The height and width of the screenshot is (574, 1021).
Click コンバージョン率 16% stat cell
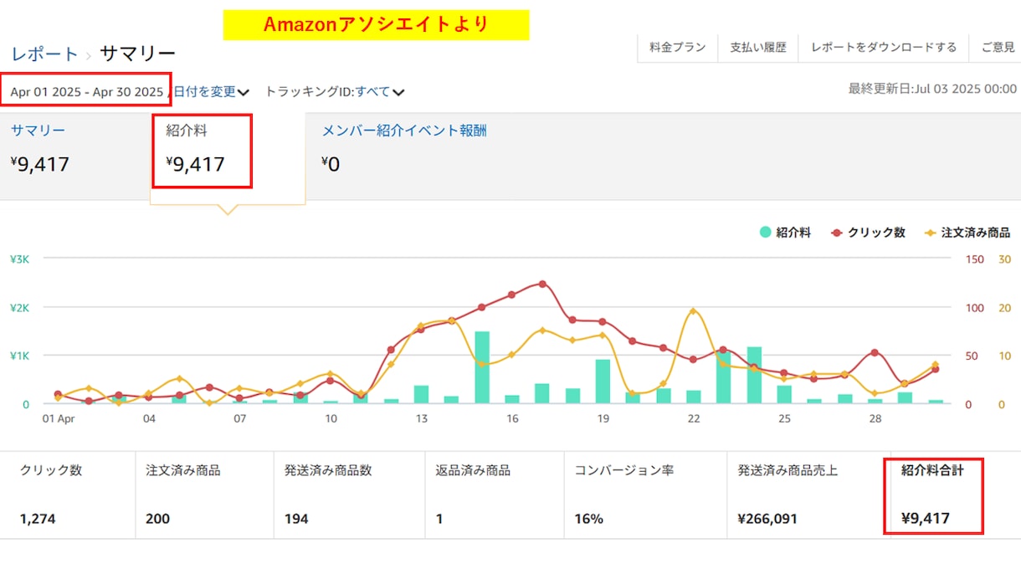pos(645,495)
